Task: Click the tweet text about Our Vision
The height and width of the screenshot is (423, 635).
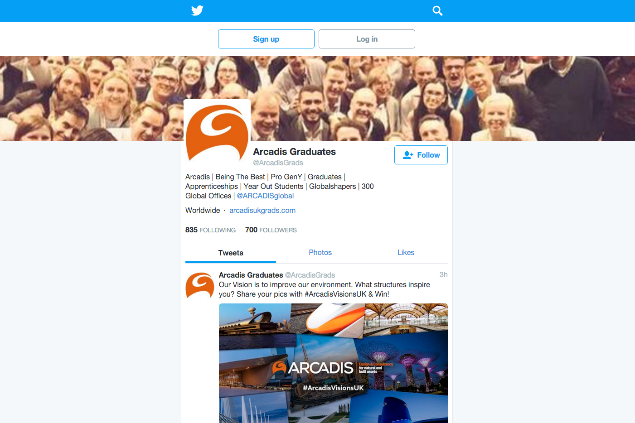Action: tap(325, 289)
